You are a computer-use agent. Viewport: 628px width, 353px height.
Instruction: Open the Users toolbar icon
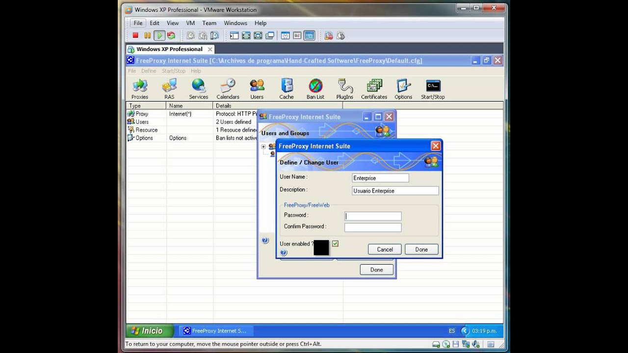[x=257, y=89]
